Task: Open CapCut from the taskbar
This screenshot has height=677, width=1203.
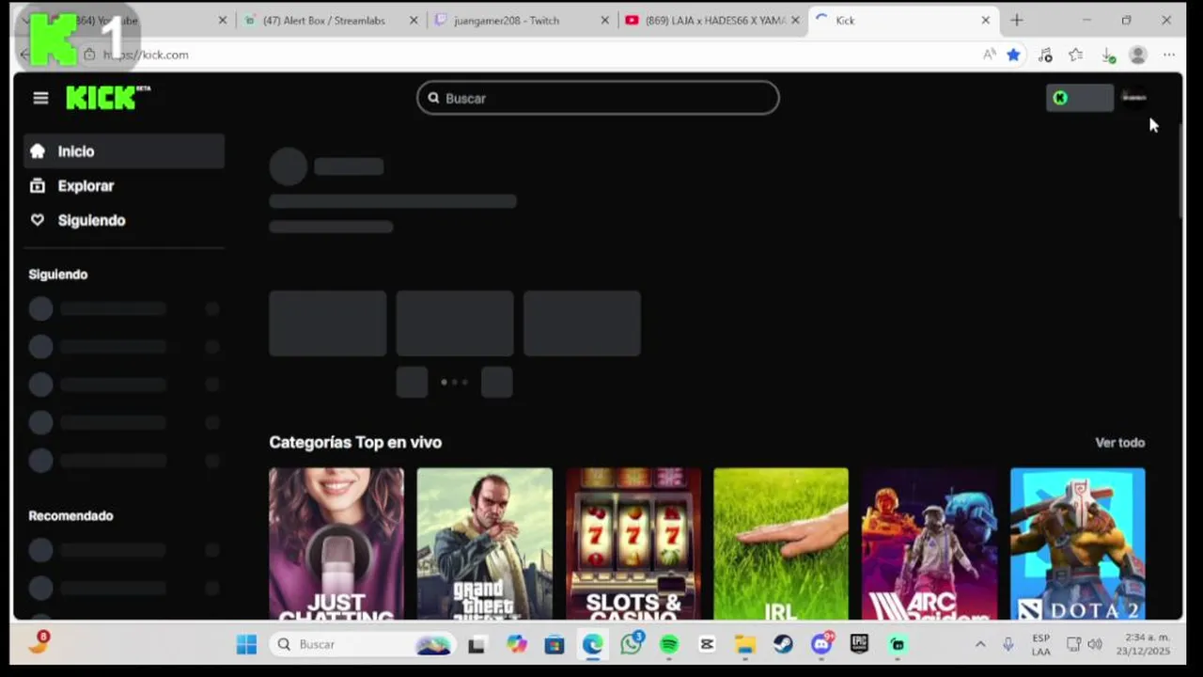Action: (707, 644)
